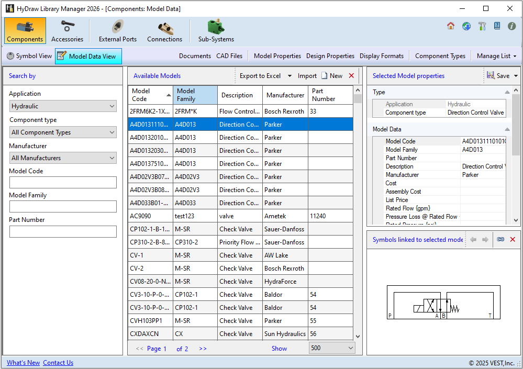
Task: Open the Contact Us link
Action: [58, 363]
